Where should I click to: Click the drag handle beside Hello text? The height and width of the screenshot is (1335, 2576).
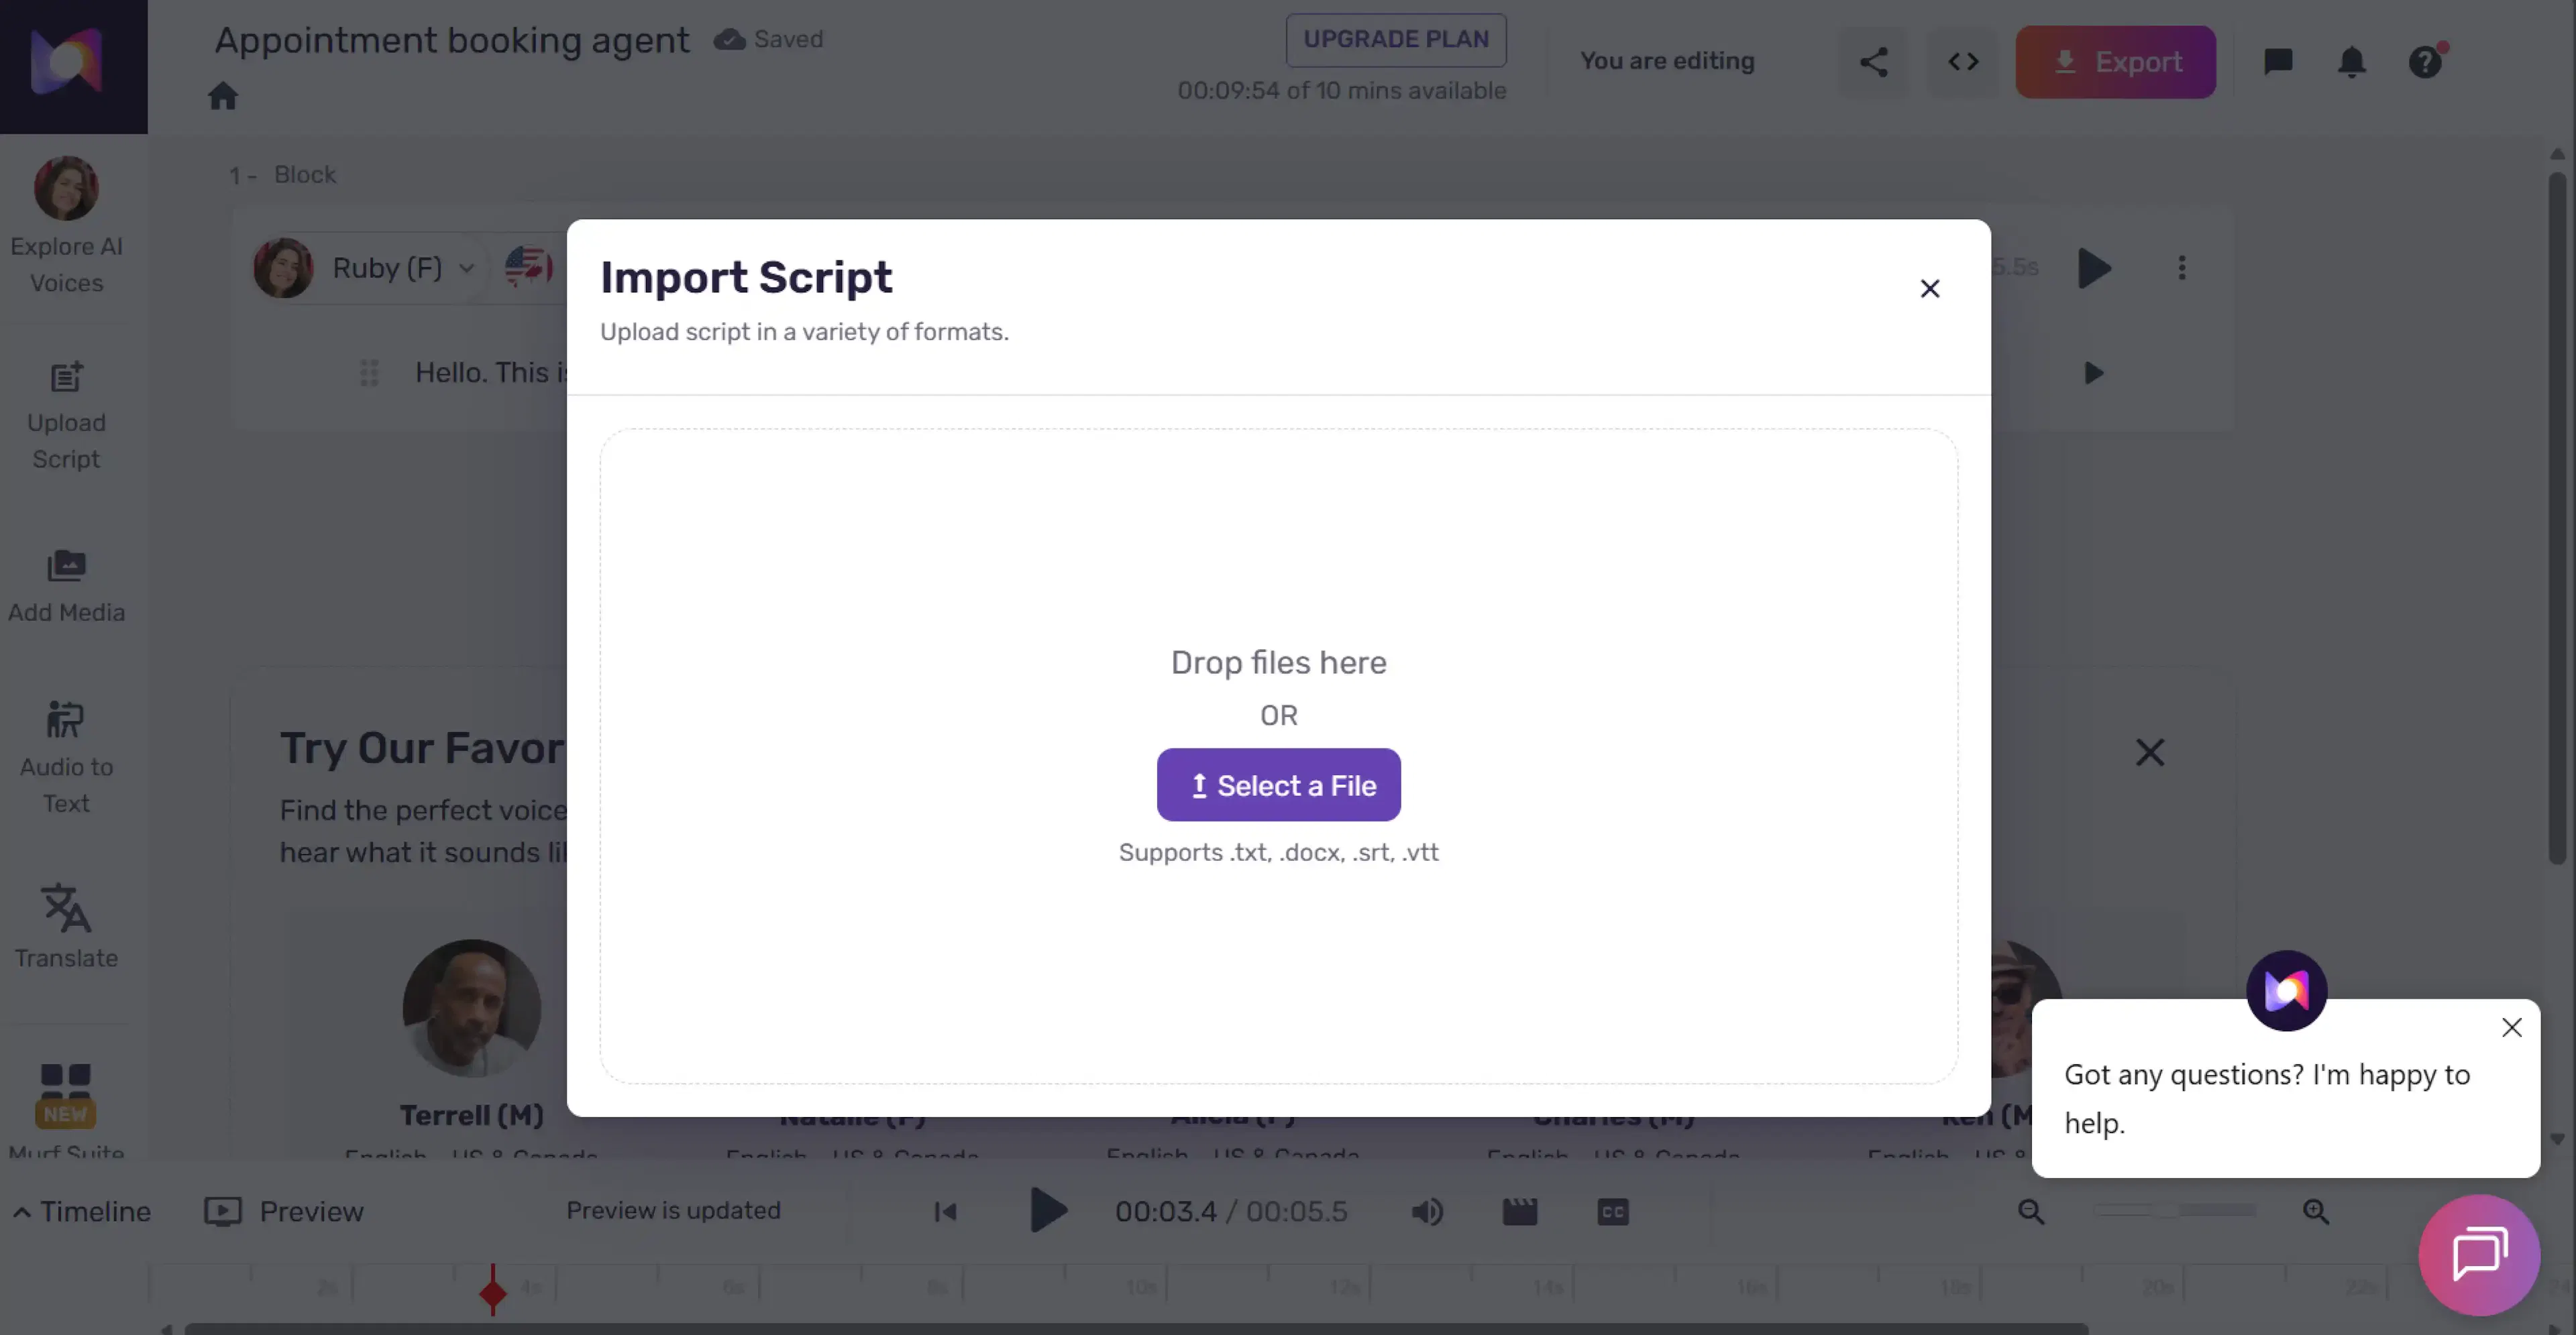click(369, 373)
